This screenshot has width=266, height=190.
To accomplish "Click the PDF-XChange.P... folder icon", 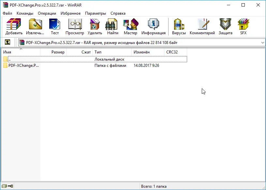I will (x=5, y=65).
